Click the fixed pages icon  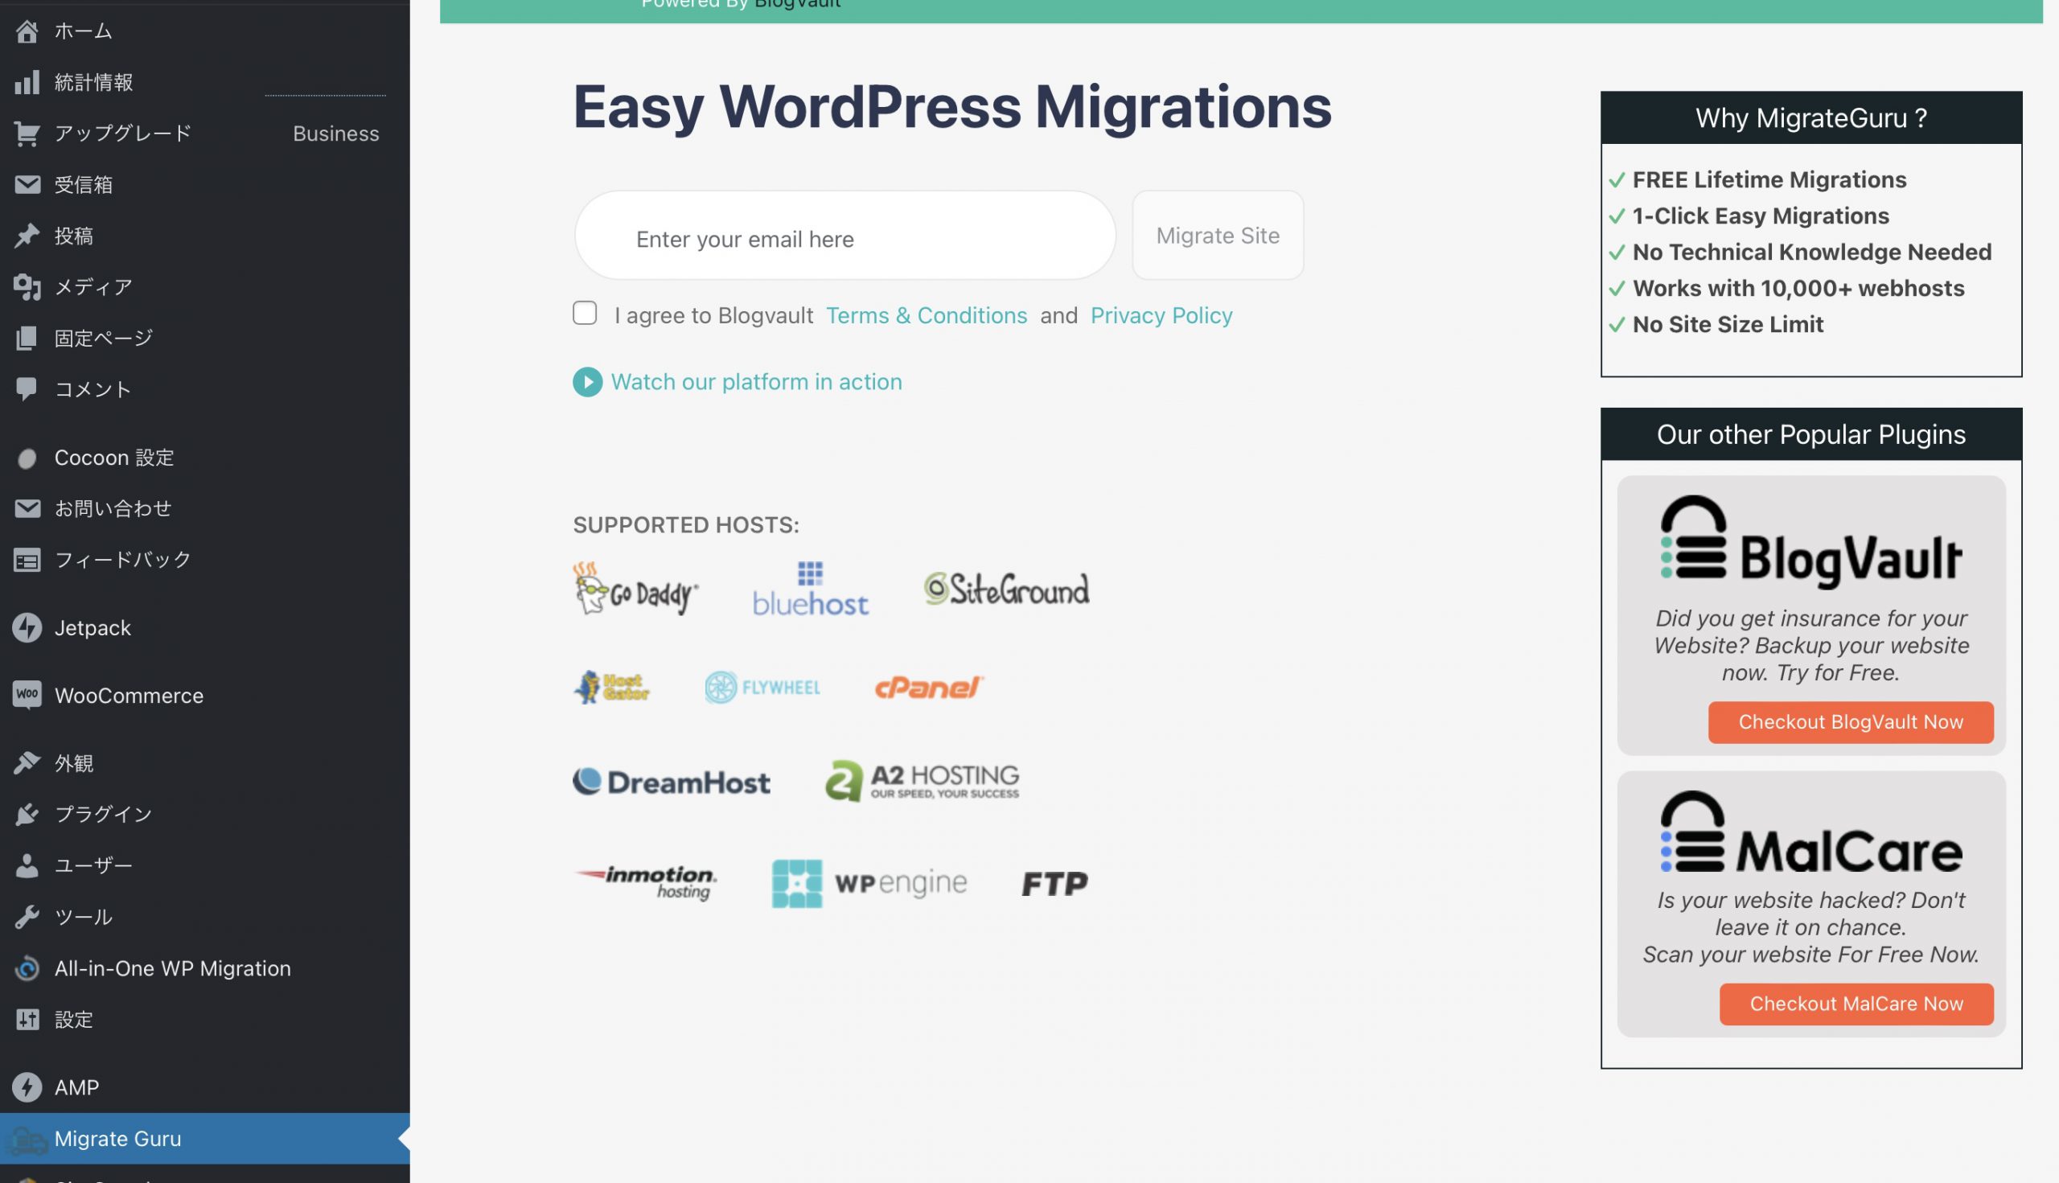click(27, 338)
